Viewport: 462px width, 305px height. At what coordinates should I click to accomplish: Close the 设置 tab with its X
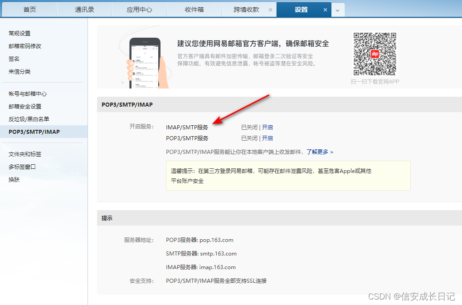coord(325,10)
